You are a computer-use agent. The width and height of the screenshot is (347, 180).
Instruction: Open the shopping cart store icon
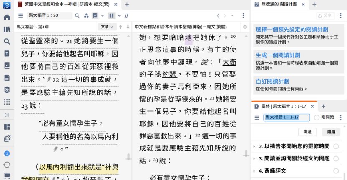tap(7, 176)
